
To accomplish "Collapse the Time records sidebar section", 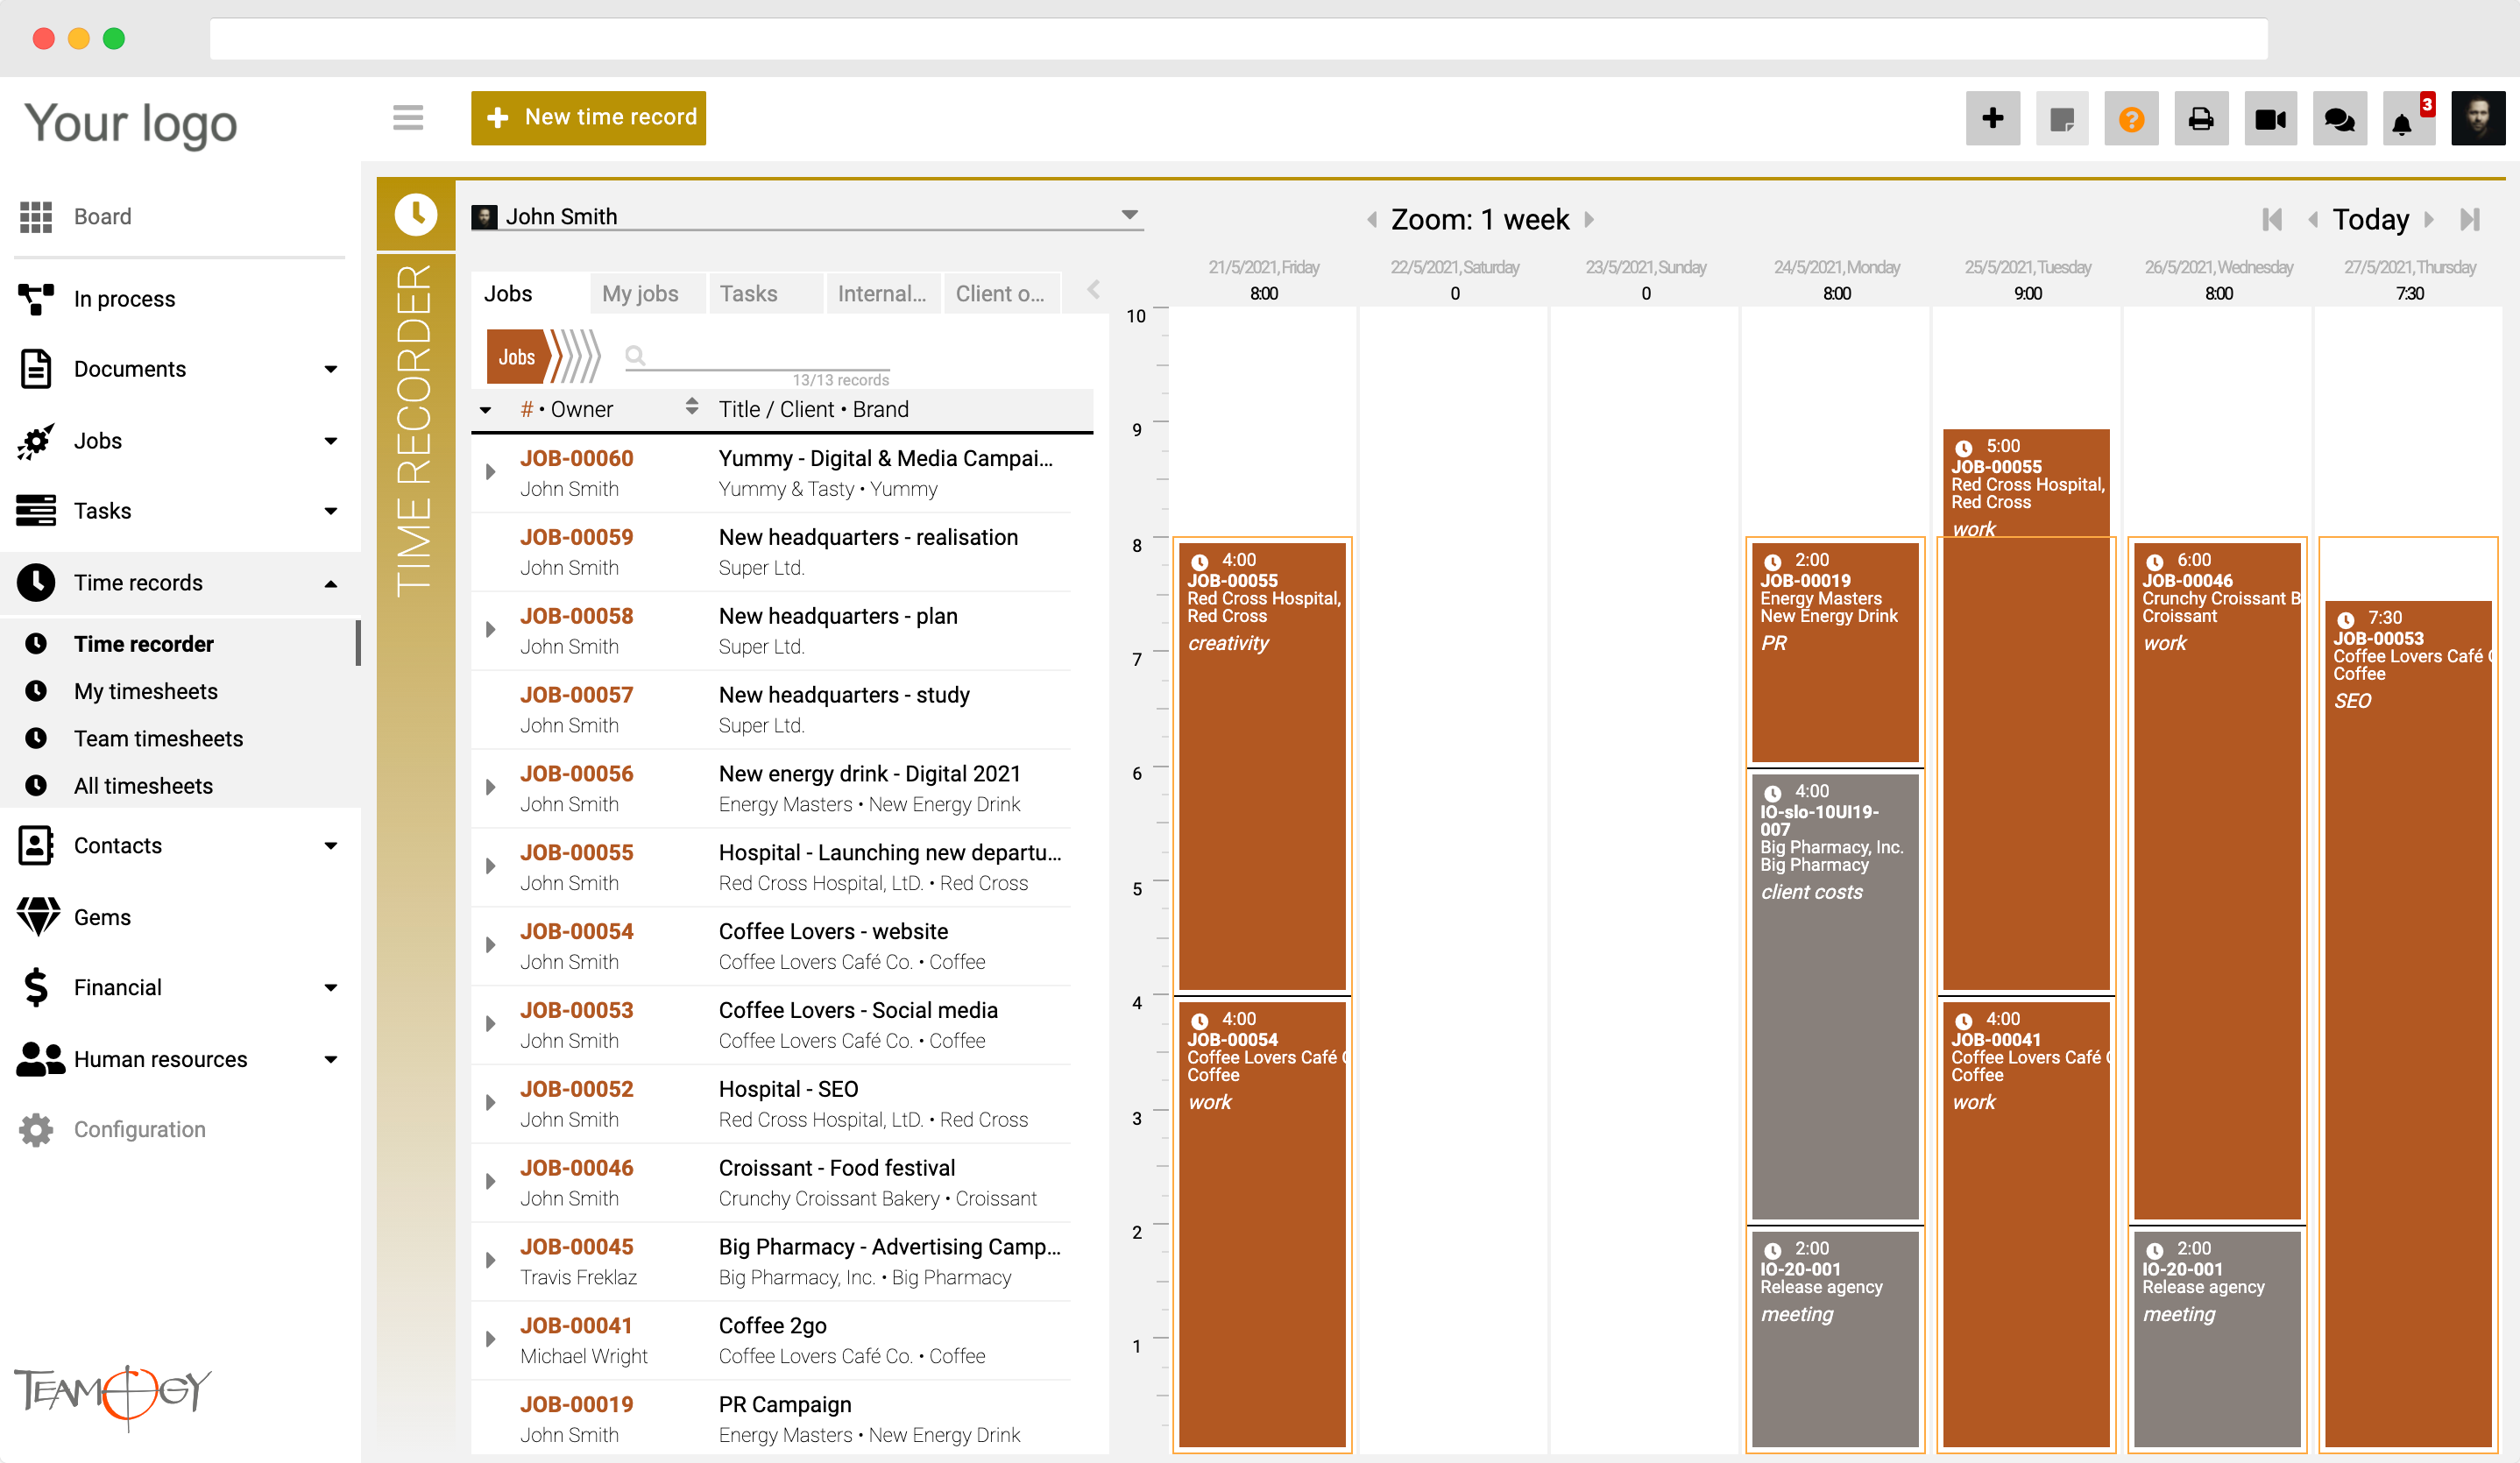I will pos(331,583).
